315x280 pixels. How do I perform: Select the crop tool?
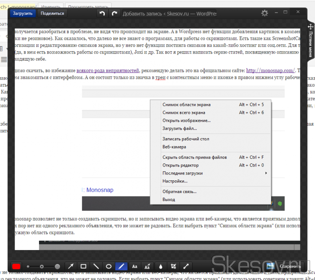click(x=173, y=266)
